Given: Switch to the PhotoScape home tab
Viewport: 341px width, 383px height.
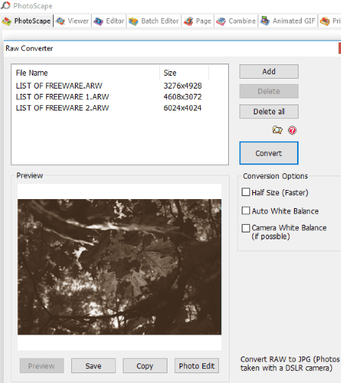Looking at the screenshot, I should [27, 21].
